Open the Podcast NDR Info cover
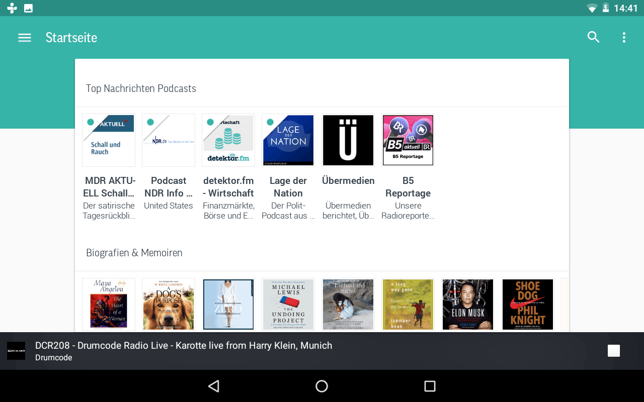 coord(169,140)
